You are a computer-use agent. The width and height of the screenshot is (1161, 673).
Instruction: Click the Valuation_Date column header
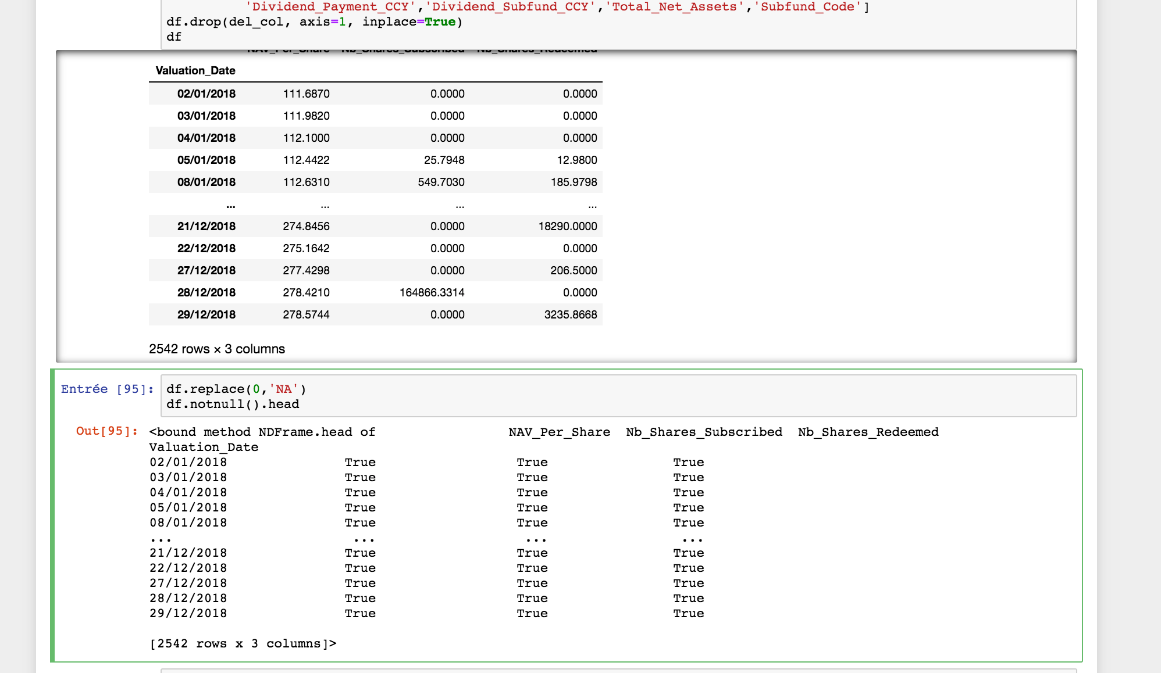coord(195,70)
